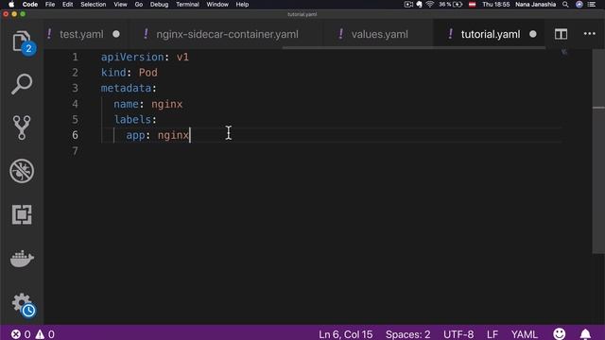This screenshot has height=340, width=605.
Task: Open the Go menu
Action: (139, 4)
